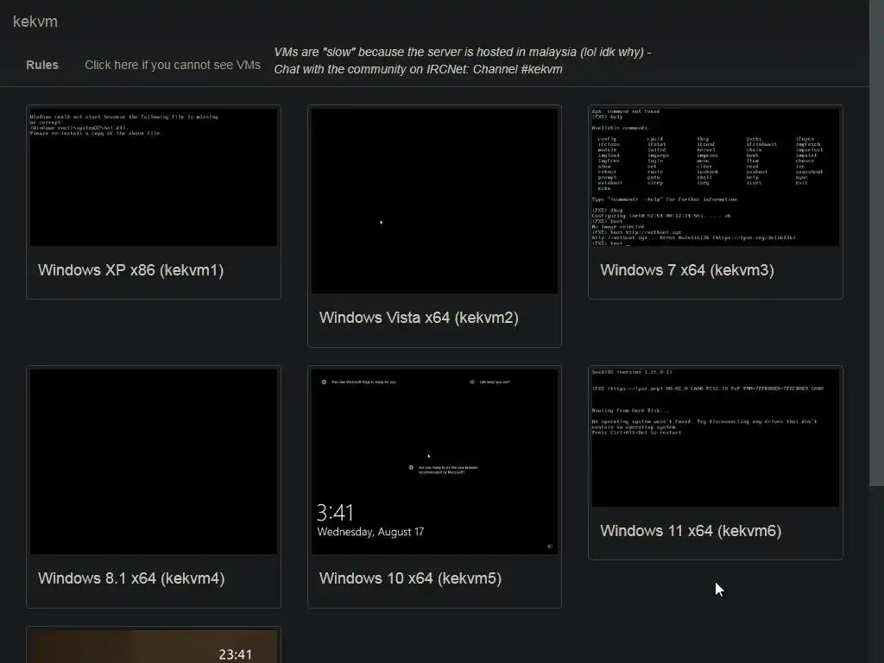This screenshot has width=884, height=663.
Task: Select the 'Windows 8.1 x64 (kekvm4)' label
Action: tap(131, 578)
